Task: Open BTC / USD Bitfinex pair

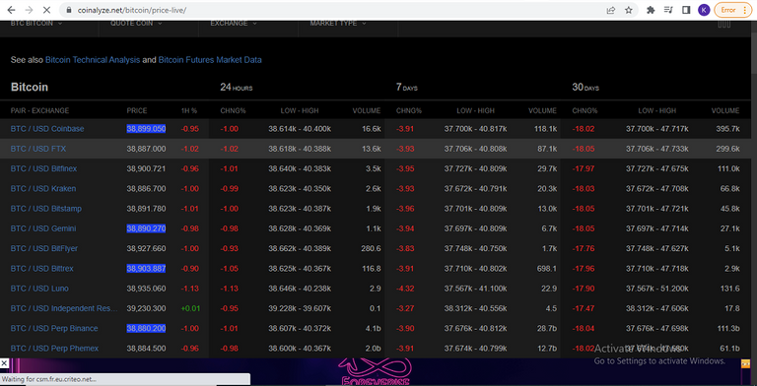Action: point(43,168)
